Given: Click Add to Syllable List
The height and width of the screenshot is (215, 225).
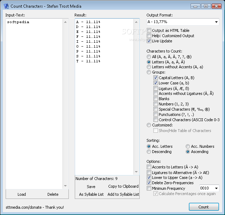Looking at the screenshot, I should pos(123,194).
